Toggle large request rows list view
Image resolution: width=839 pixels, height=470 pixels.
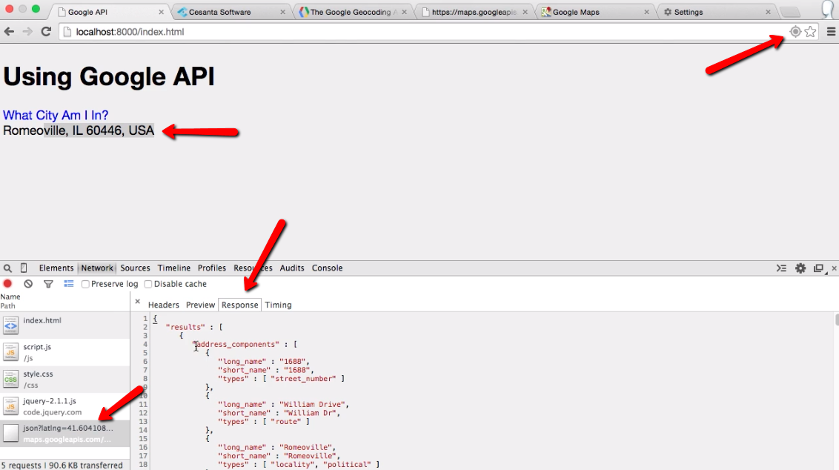(69, 284)
